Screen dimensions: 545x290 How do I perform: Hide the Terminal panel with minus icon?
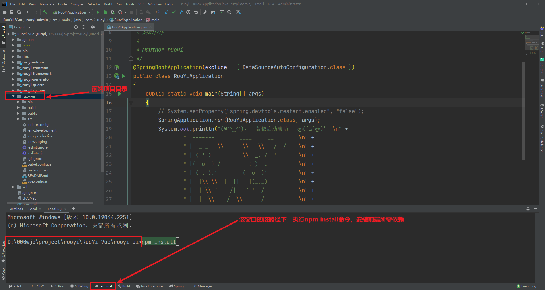point(535,209)
